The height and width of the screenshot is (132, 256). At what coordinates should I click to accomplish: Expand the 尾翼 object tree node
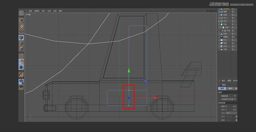pos(219,12)
